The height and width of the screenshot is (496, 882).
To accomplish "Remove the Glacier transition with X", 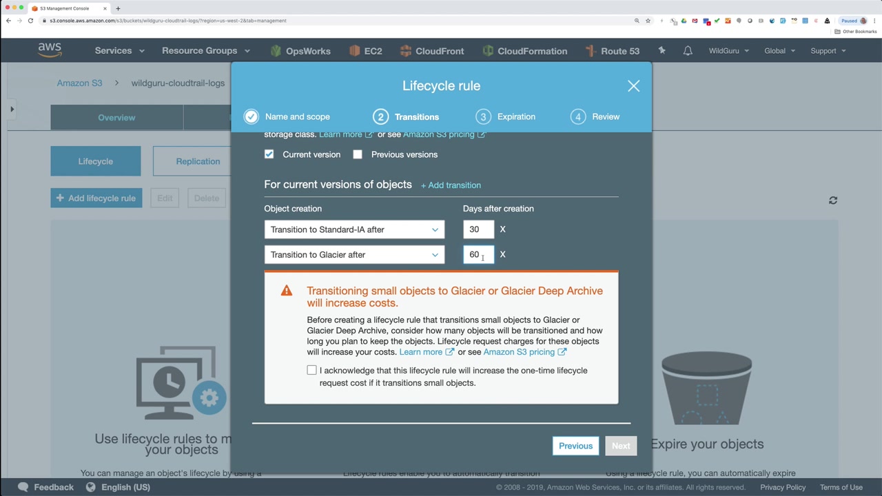I will (x=502, y=255).
